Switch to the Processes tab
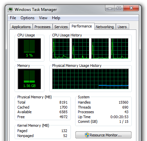147x141 pixels. pos(42,27)
